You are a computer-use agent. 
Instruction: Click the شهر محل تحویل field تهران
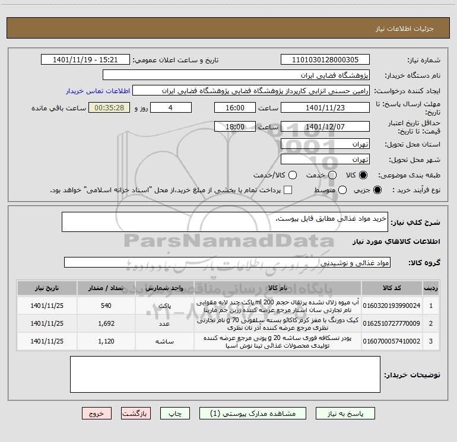click(325, 159)
